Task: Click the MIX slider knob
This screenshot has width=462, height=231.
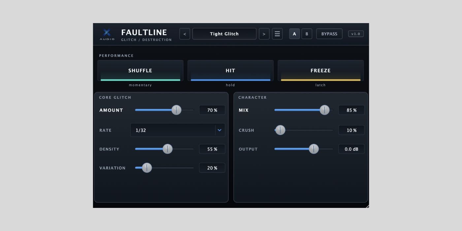Action: pos(325,110)
